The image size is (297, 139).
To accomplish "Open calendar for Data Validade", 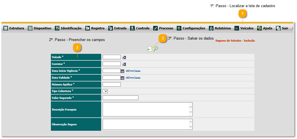I will pos(122,78).
